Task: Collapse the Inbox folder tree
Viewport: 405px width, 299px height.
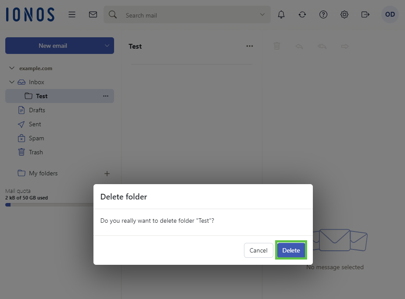Action: [11, 82]
